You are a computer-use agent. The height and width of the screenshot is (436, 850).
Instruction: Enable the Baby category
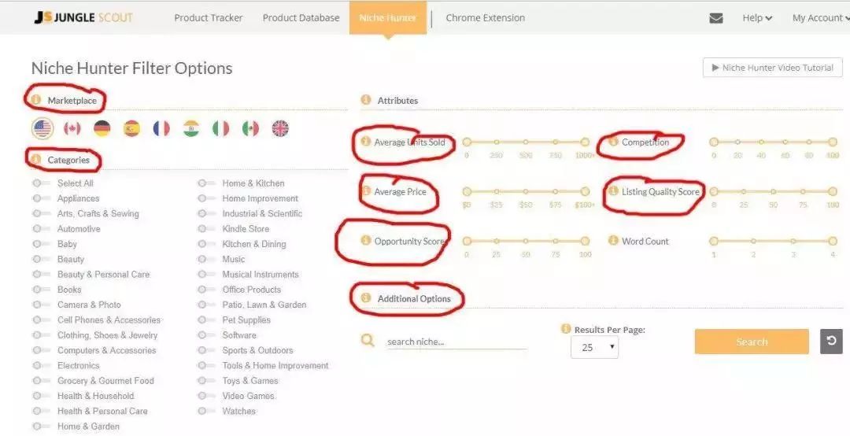pyautogui.click(x=41, y=244)
